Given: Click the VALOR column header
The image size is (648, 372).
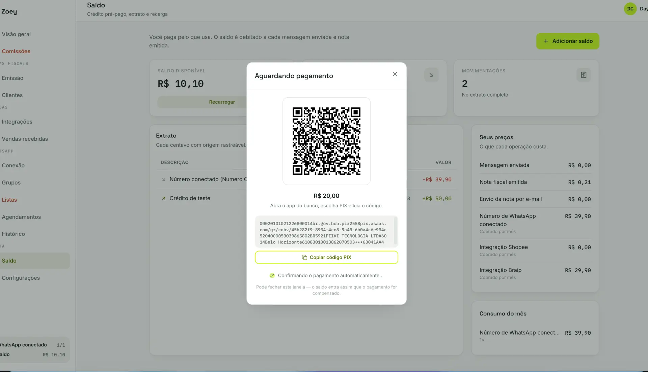Looking at the screenshot, I should [443, 162].
